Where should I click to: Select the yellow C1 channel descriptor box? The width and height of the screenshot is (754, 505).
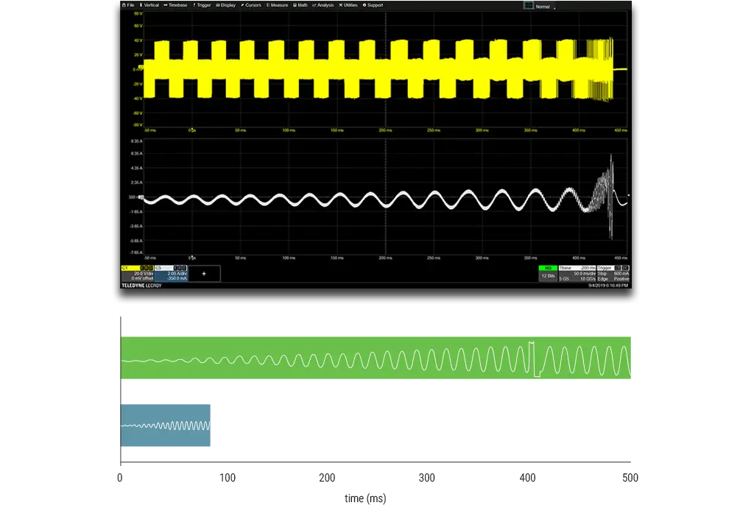point(138,272)
